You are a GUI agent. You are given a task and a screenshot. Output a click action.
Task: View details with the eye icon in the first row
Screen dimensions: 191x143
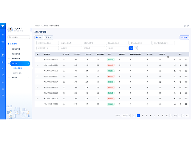[180, 59]
